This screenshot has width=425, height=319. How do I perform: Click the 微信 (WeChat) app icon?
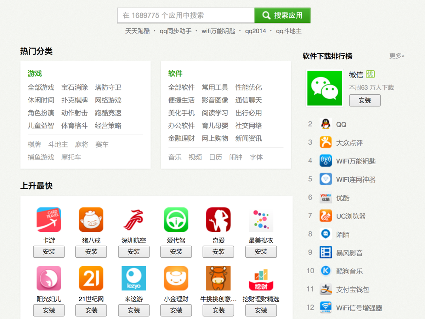point(325,88)
